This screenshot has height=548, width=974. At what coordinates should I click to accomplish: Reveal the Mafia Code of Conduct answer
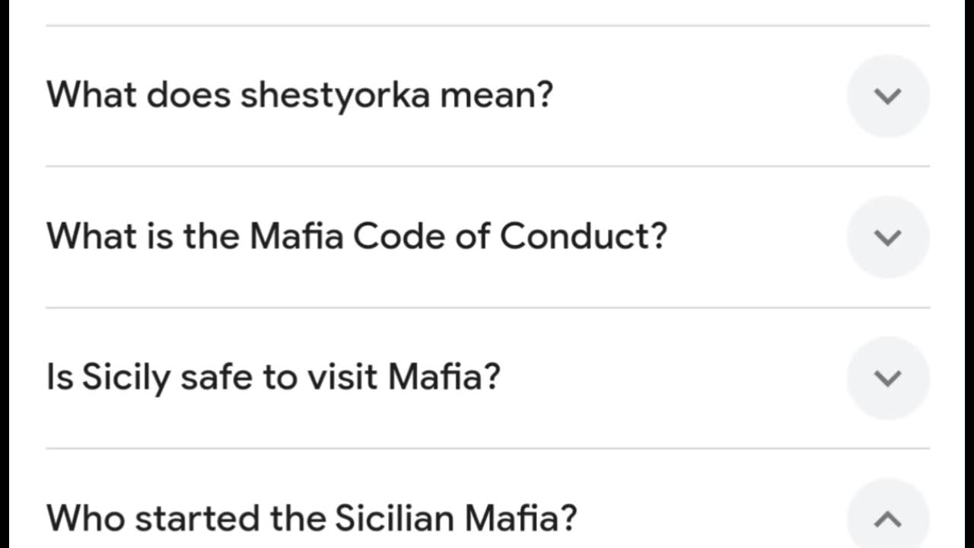point(888,237)
